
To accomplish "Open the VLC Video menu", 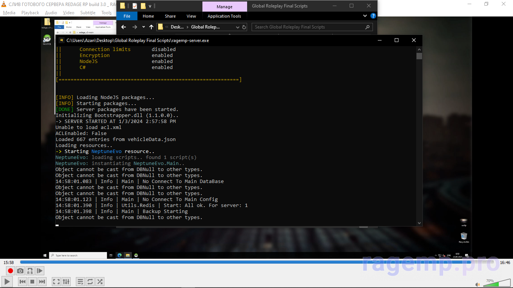I will click(x=68, y=13).
